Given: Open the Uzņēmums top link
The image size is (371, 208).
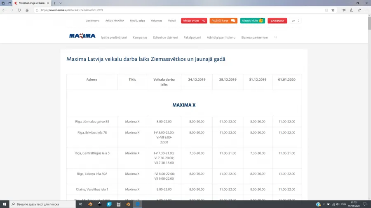Looking at the screenshot, I should [92, 21].
